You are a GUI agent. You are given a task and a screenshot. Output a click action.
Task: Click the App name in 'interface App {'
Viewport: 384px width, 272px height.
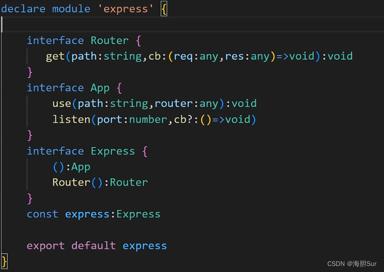(x=100, y=88)
